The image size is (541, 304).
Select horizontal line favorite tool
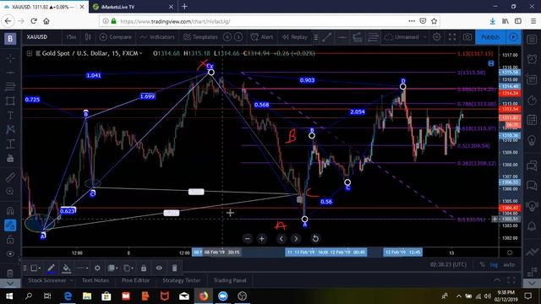(x=342, y=37)
